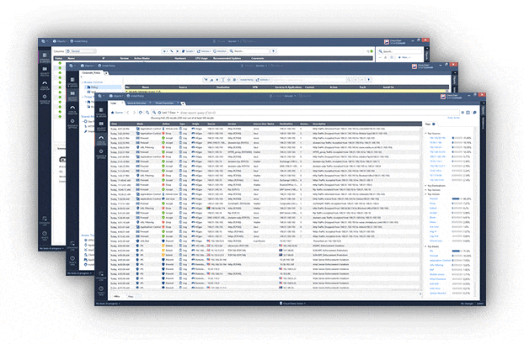Open the Columns General dropdown in back window
This screenshot has height=344, width=524.
pyautogui.click(x=80, y=51)
